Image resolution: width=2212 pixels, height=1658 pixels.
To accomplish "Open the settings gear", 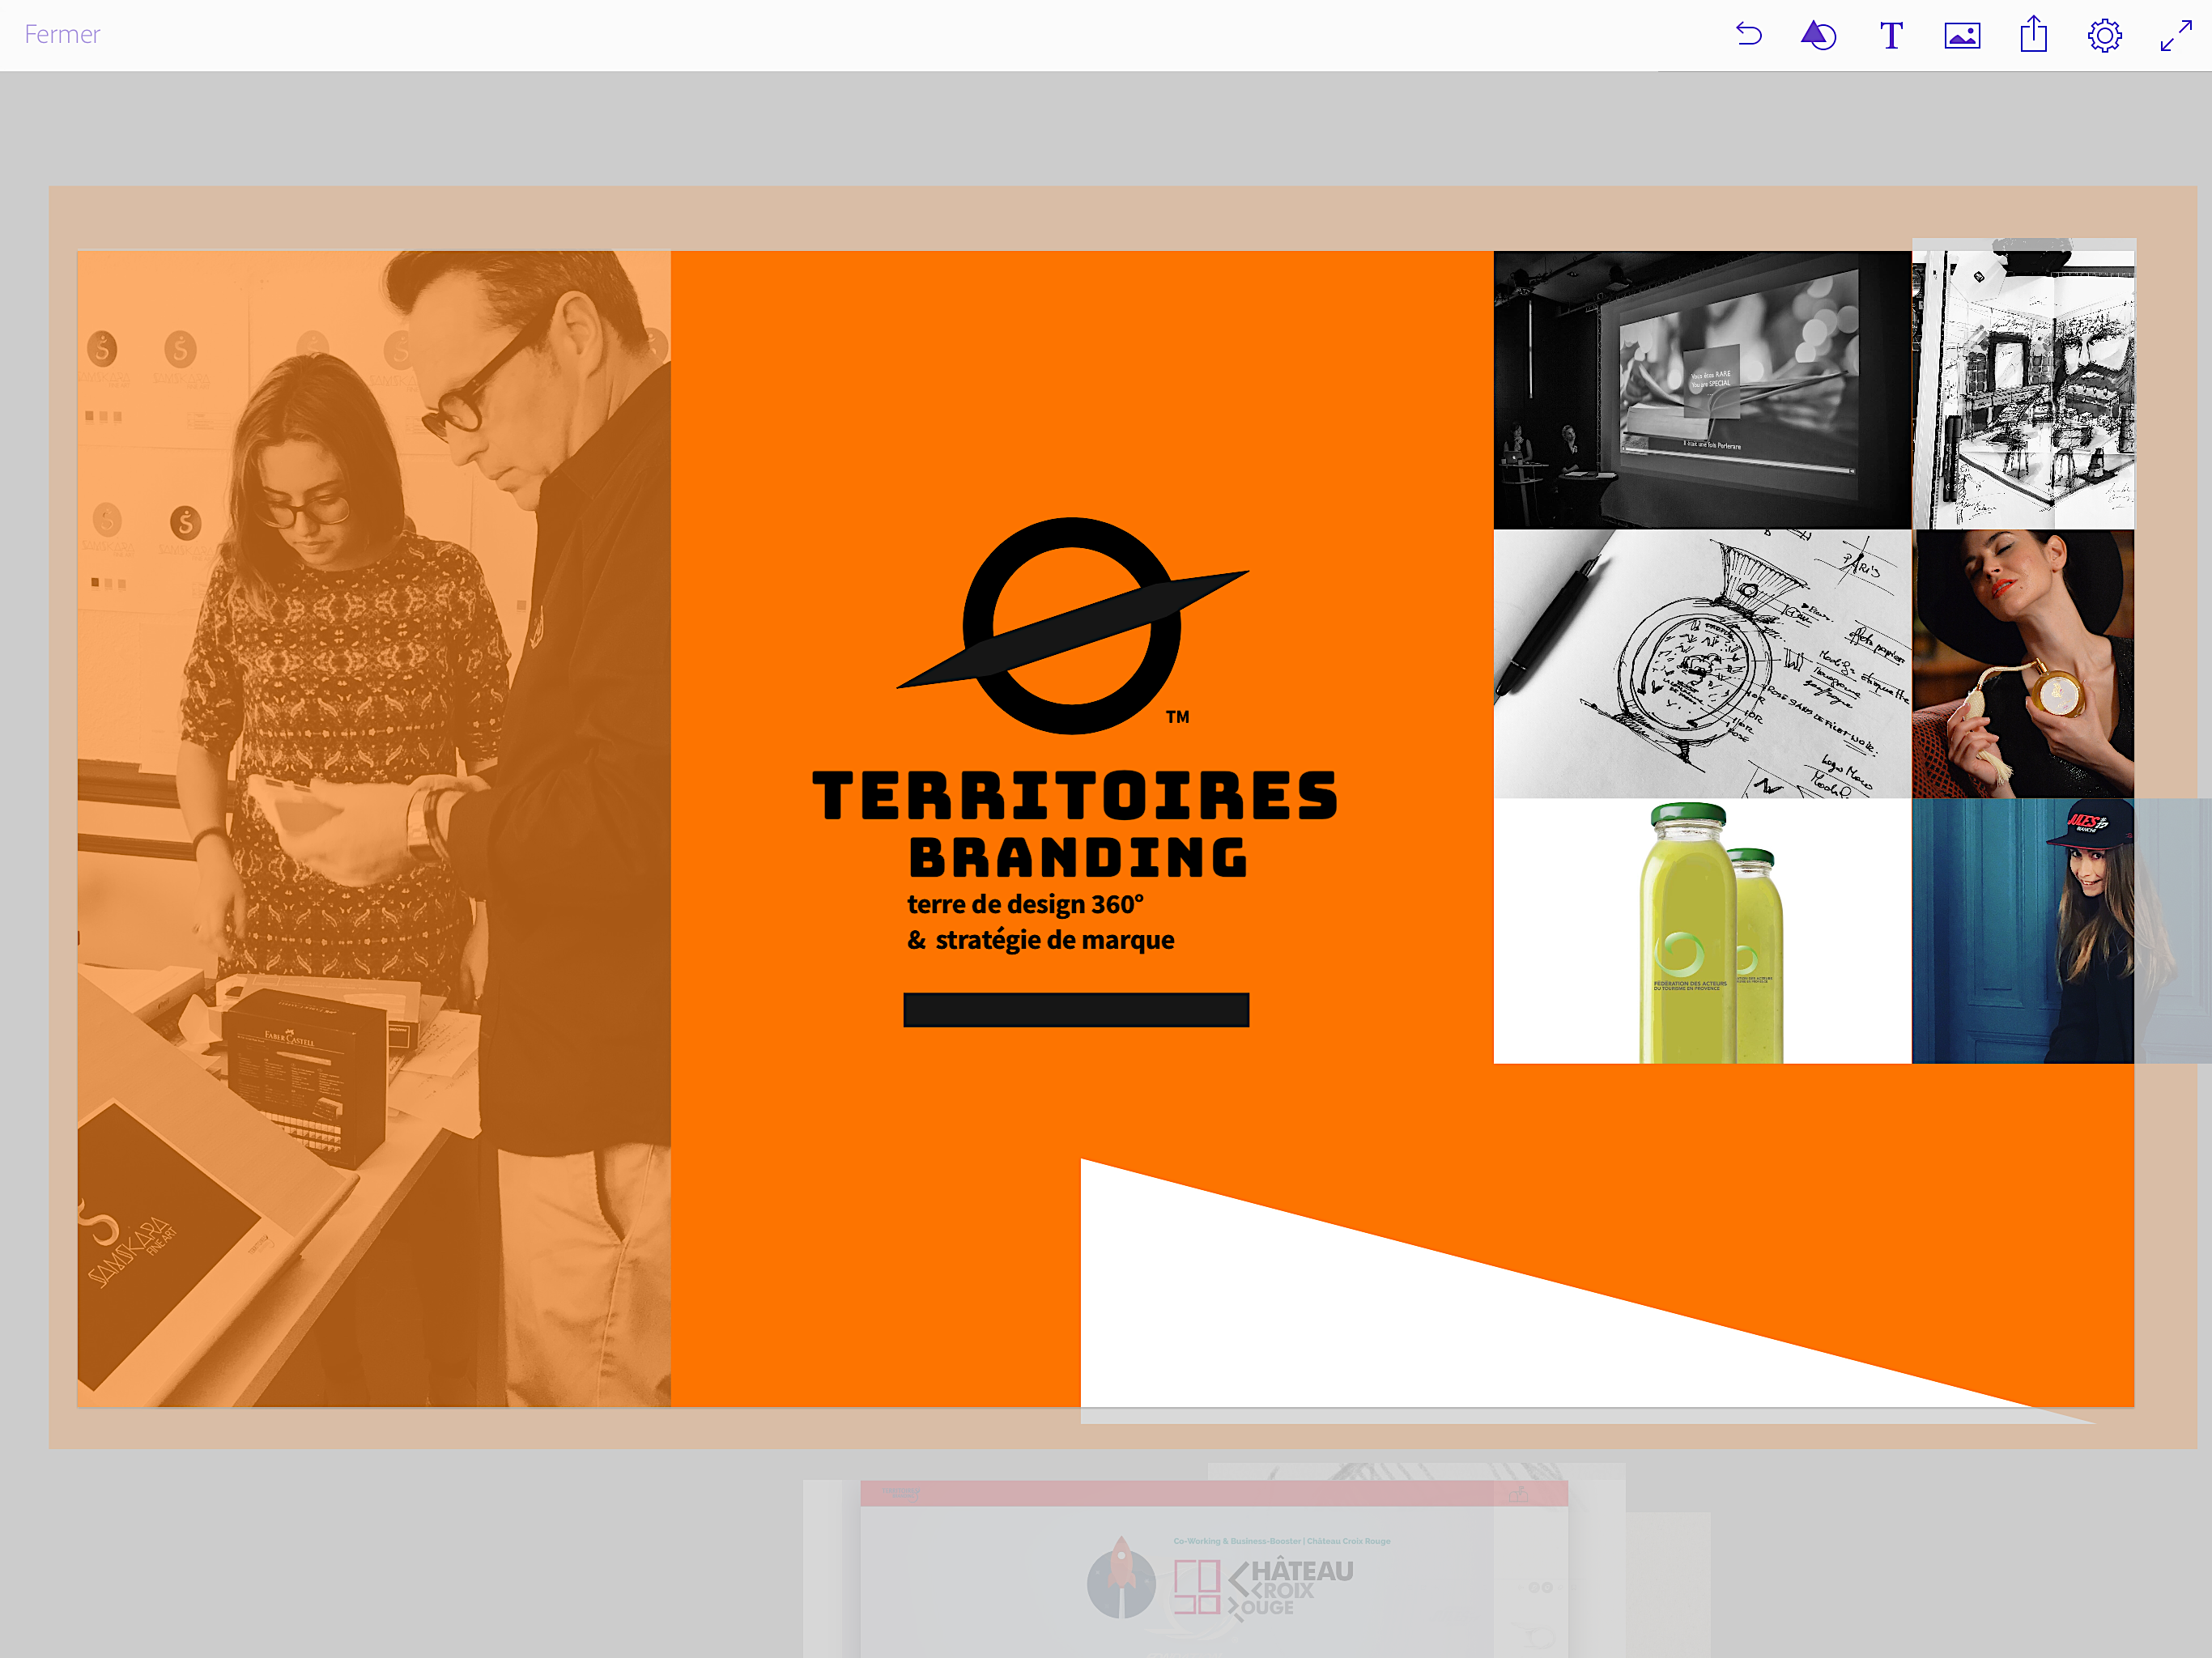I will point(2104,35).
